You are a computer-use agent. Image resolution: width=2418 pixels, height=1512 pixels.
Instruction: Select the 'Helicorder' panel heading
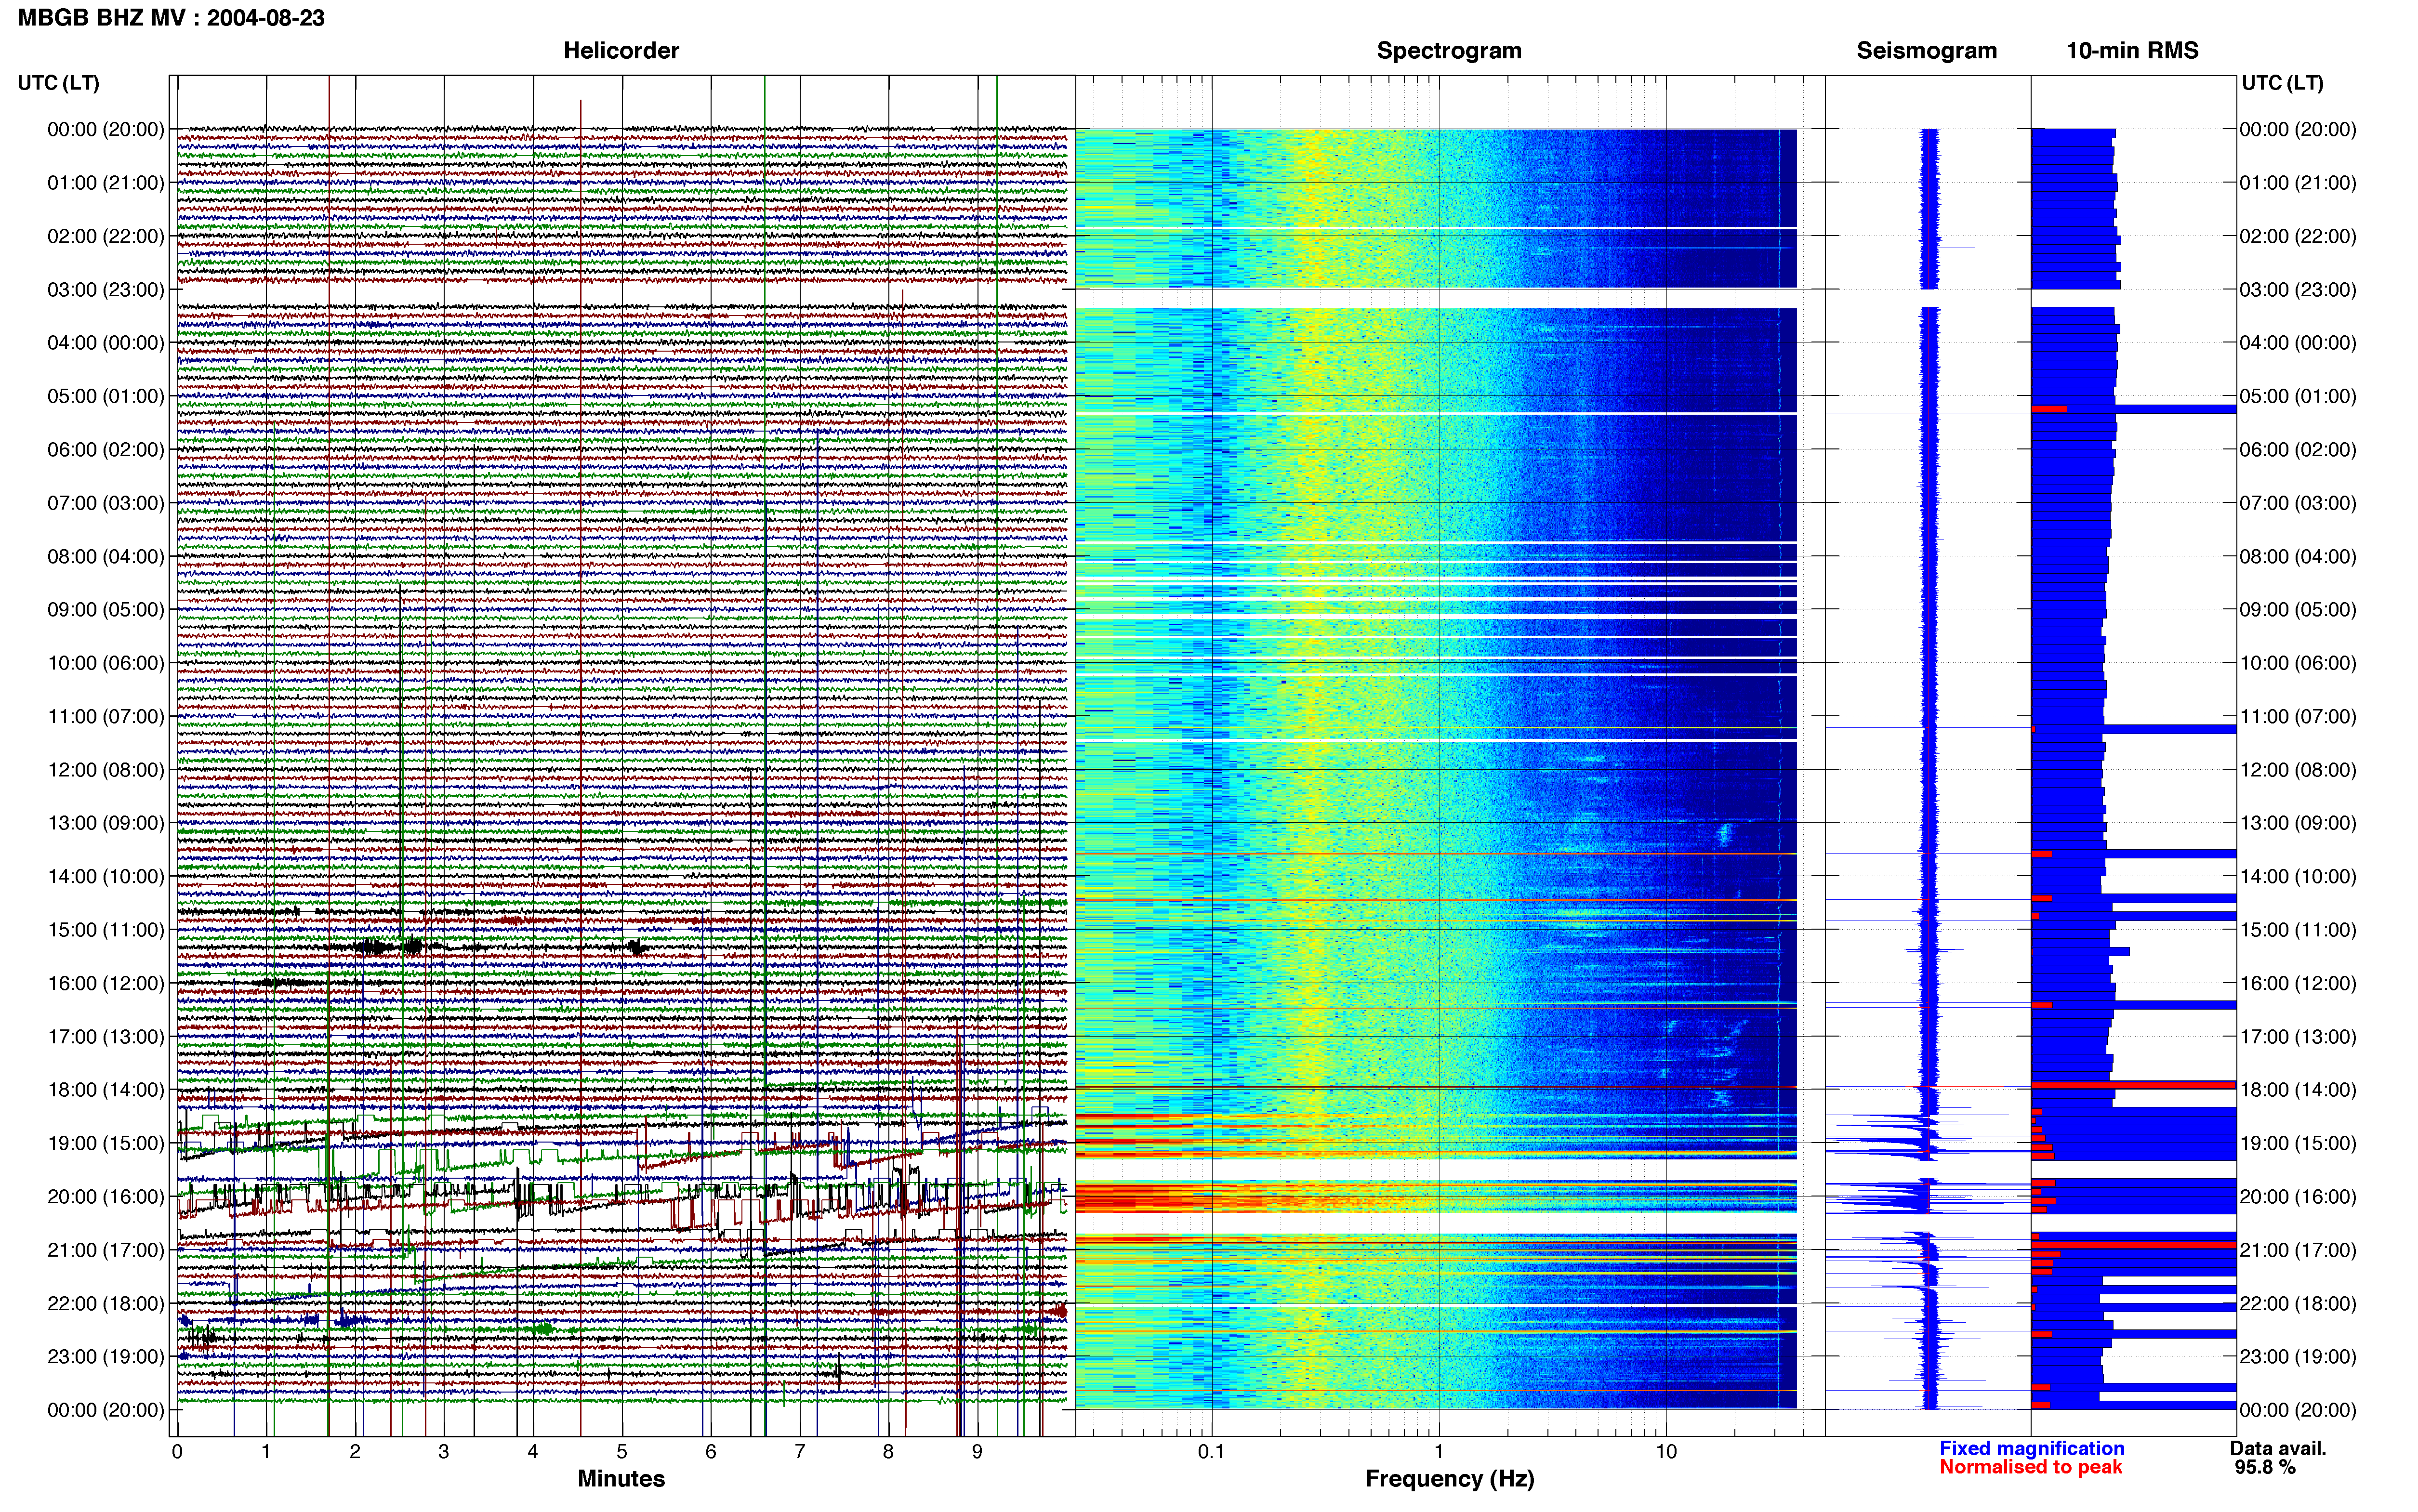tap(621, 51)
